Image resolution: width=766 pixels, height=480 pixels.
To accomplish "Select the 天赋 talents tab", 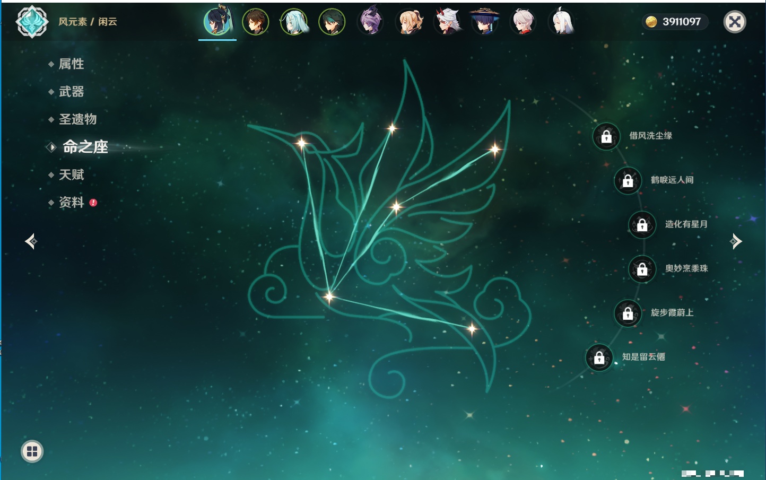I will pos(71,174).
